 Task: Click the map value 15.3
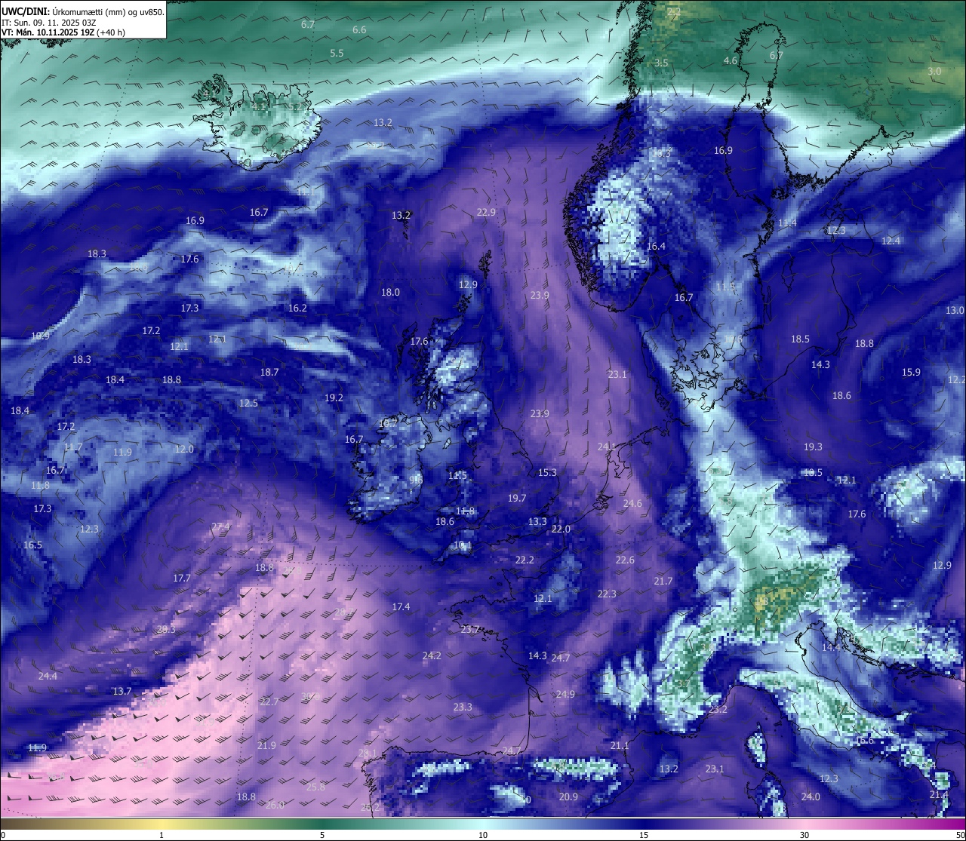coord(547,472)
